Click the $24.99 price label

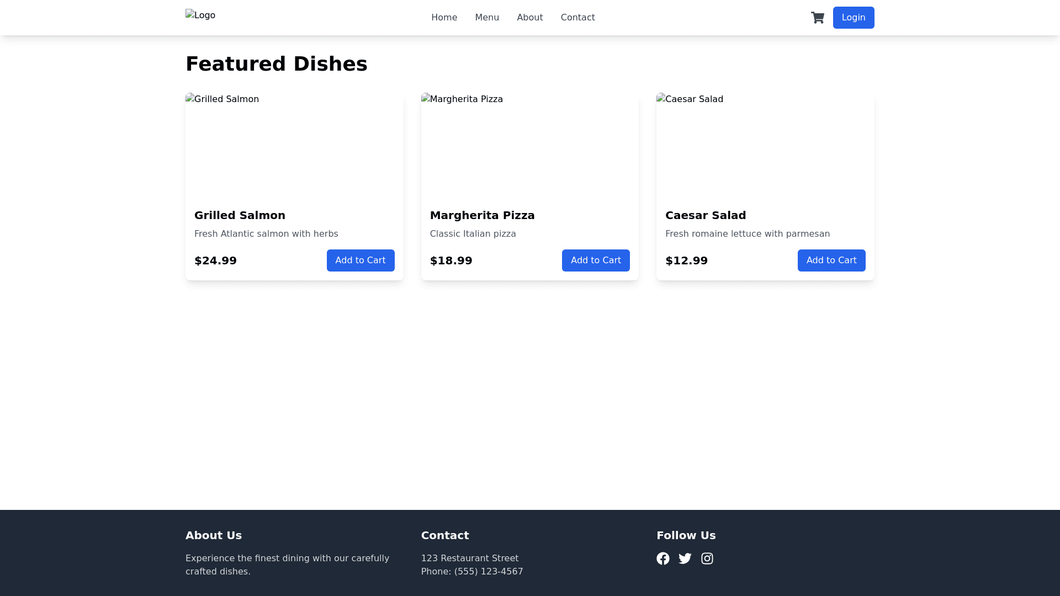click(215, 260)
